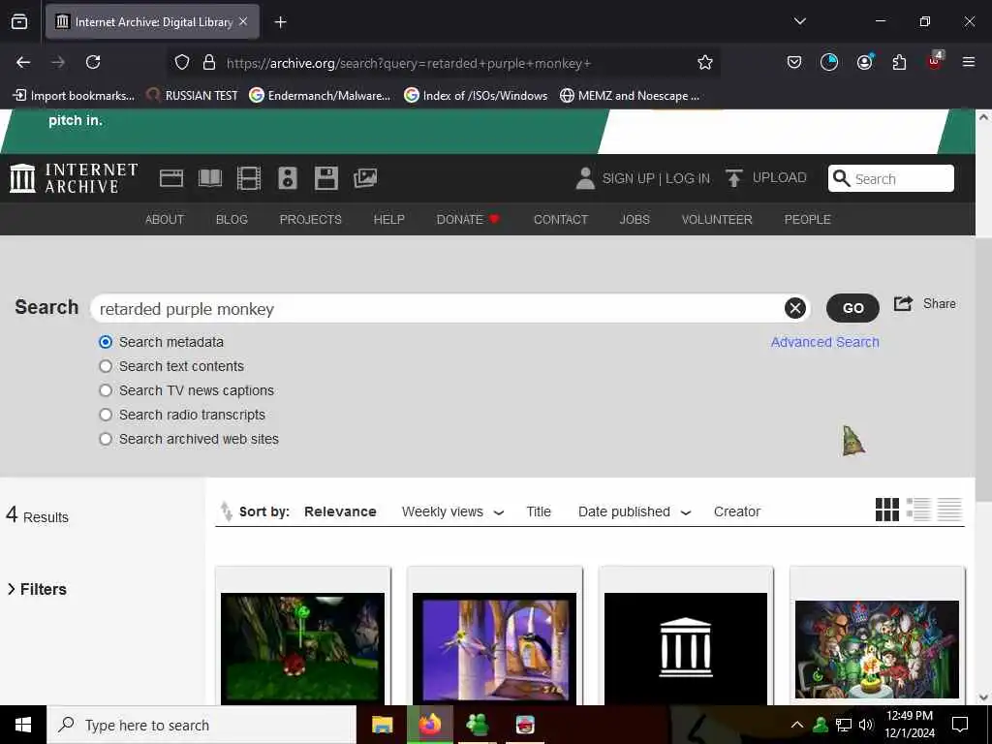Open the PROJECTS menu item

pyautogui.click(x=311, y=220)
